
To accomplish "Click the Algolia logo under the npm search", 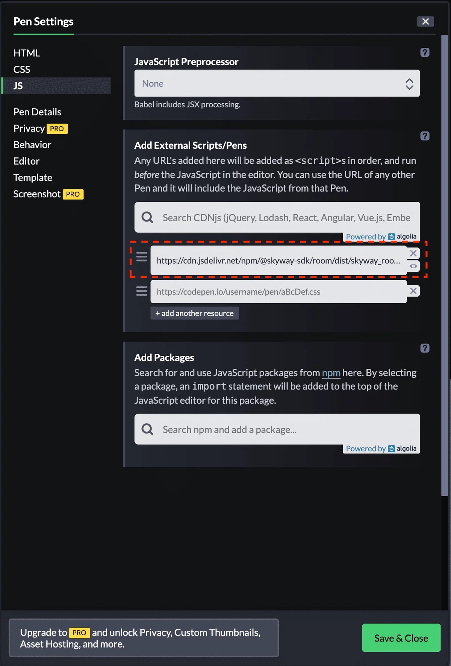I will [x=392, y=449].
